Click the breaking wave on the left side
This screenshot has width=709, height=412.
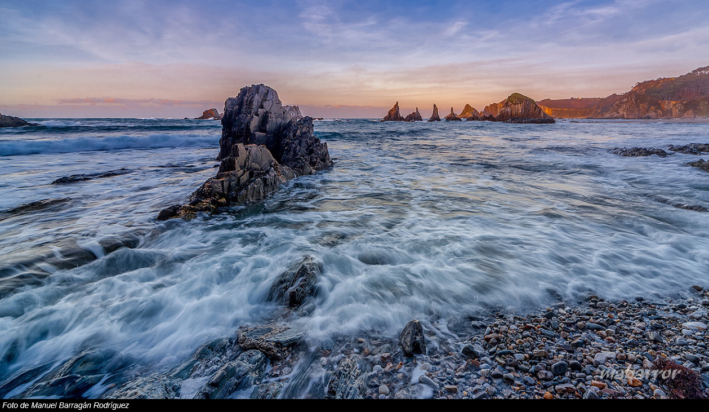point(101,144)
